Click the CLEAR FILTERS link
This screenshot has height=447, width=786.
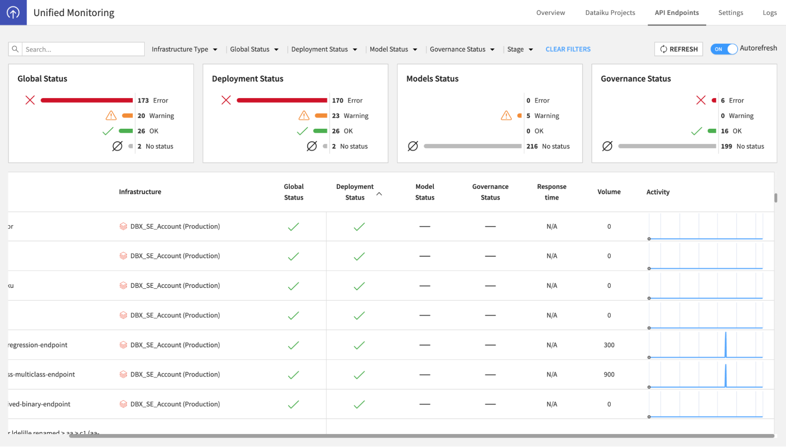pyautogui.click(x=568, y=49)
